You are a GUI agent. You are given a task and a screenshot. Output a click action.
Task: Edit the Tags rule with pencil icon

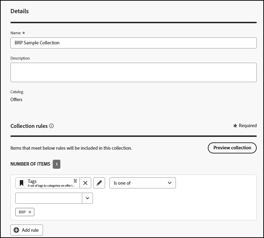click(99, 183)
